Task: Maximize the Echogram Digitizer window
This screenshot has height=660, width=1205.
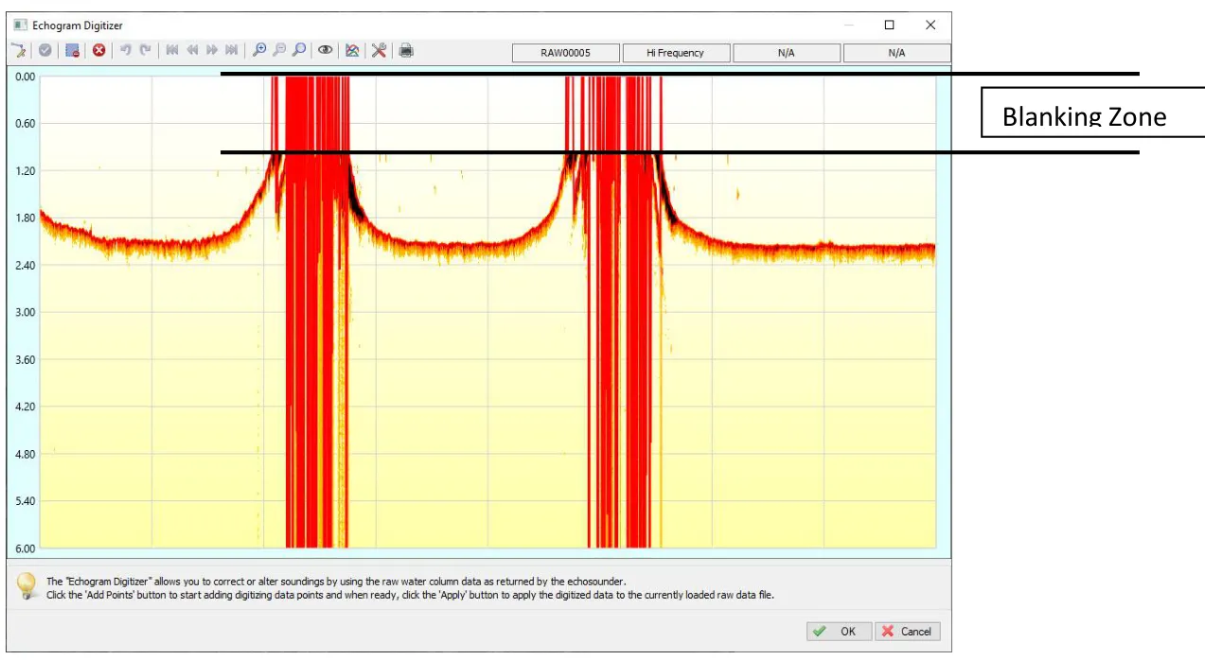Action: (889, 26)
